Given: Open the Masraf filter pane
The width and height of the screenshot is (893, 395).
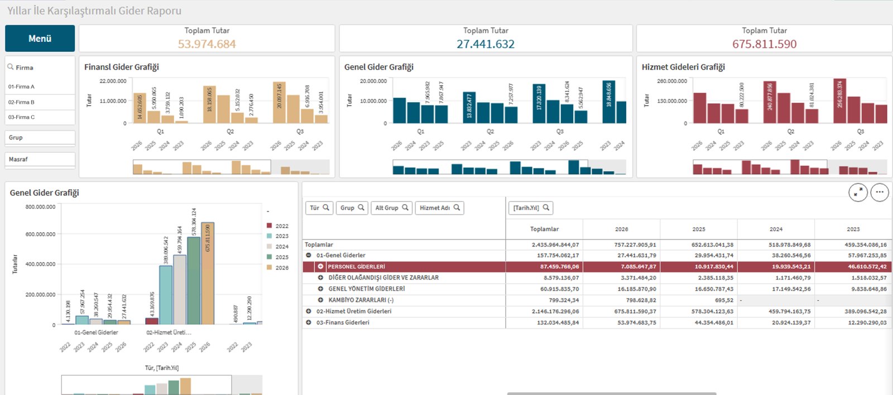Looking at the screenshot, I should (x=40, y=159).
